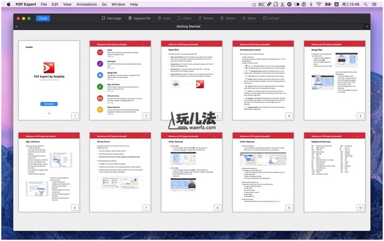Image resolution: width=384 pixels, height=241 pixels.
Task: Open the View menu
Action: coord(67,4)
